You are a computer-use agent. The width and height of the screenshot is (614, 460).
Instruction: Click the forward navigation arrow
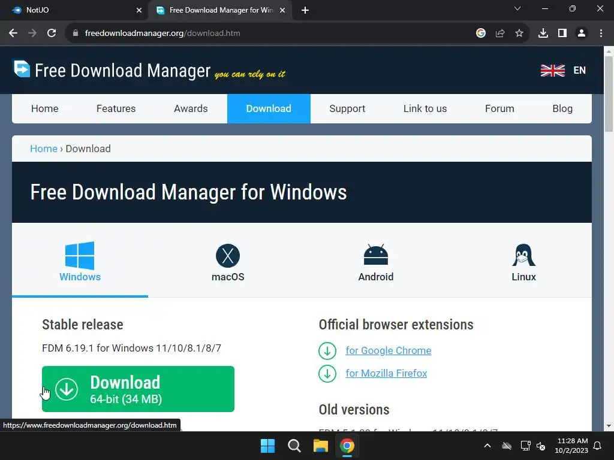[32, 34]
